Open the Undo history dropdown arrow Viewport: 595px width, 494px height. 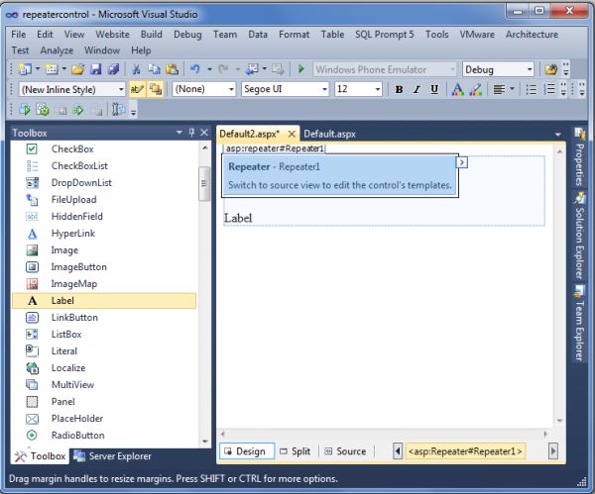[209, 69]
